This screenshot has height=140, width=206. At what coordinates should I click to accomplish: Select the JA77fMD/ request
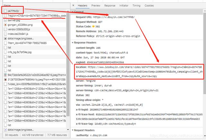coord(14,11)
